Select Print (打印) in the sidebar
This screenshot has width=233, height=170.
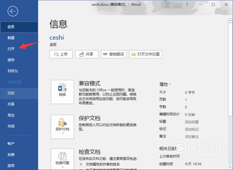(19, 93)
